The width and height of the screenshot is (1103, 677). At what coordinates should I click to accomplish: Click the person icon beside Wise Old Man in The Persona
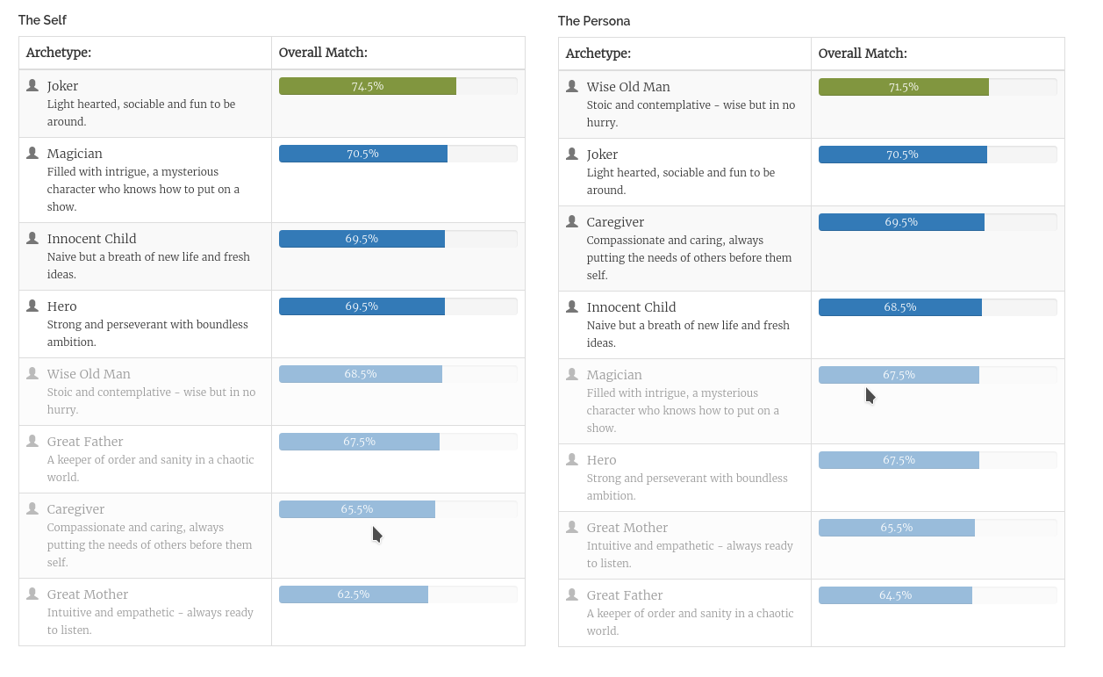tap(572, 86)
